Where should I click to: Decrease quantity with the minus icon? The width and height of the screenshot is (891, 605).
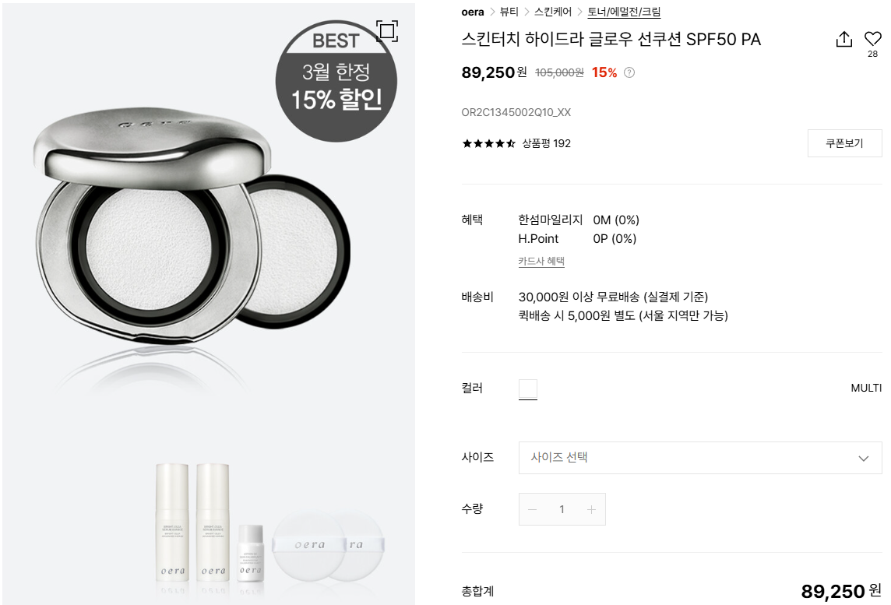(x=533, y=509)
